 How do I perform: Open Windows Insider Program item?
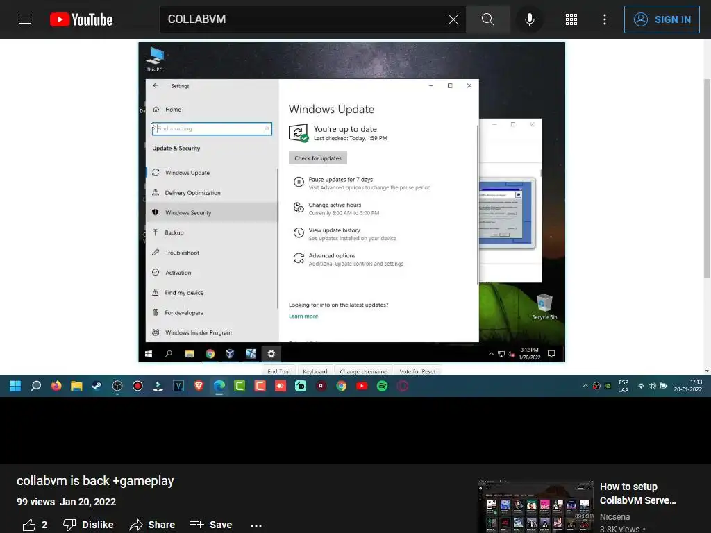coord(211,332)
